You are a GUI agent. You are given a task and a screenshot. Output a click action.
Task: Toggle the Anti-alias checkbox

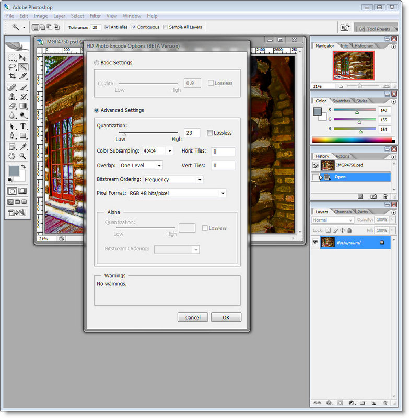click(107, 27)
